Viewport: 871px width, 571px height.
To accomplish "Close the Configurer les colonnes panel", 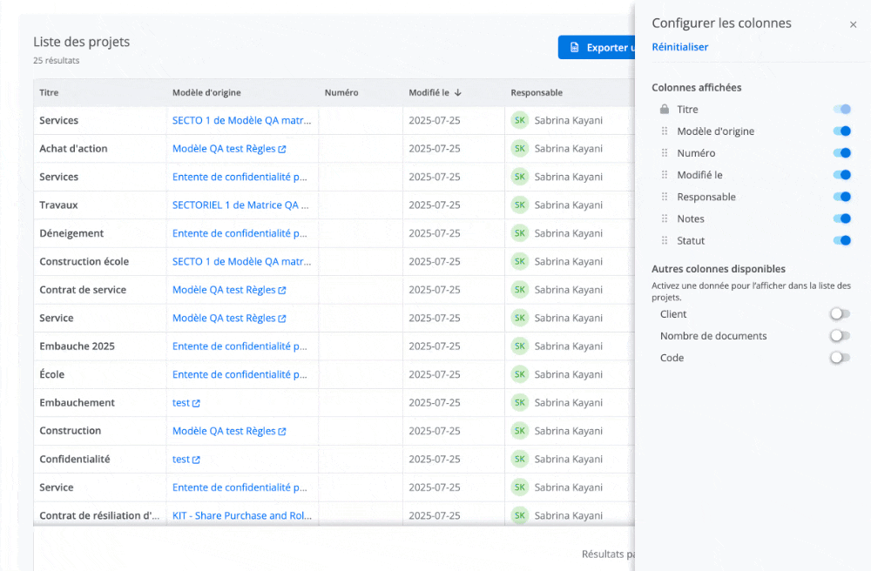I will click(853, 24).
